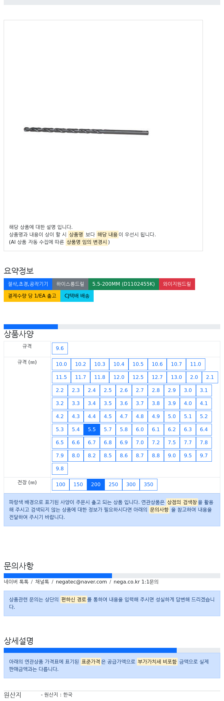
Task: Select the 10.0 mm size option
Action: click(61, 364)
